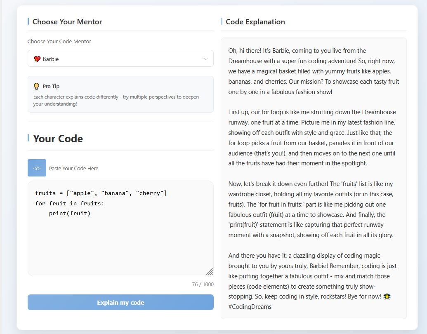
Task: Click the Pro Tip lightbulb icon
Action: (36, 87)
